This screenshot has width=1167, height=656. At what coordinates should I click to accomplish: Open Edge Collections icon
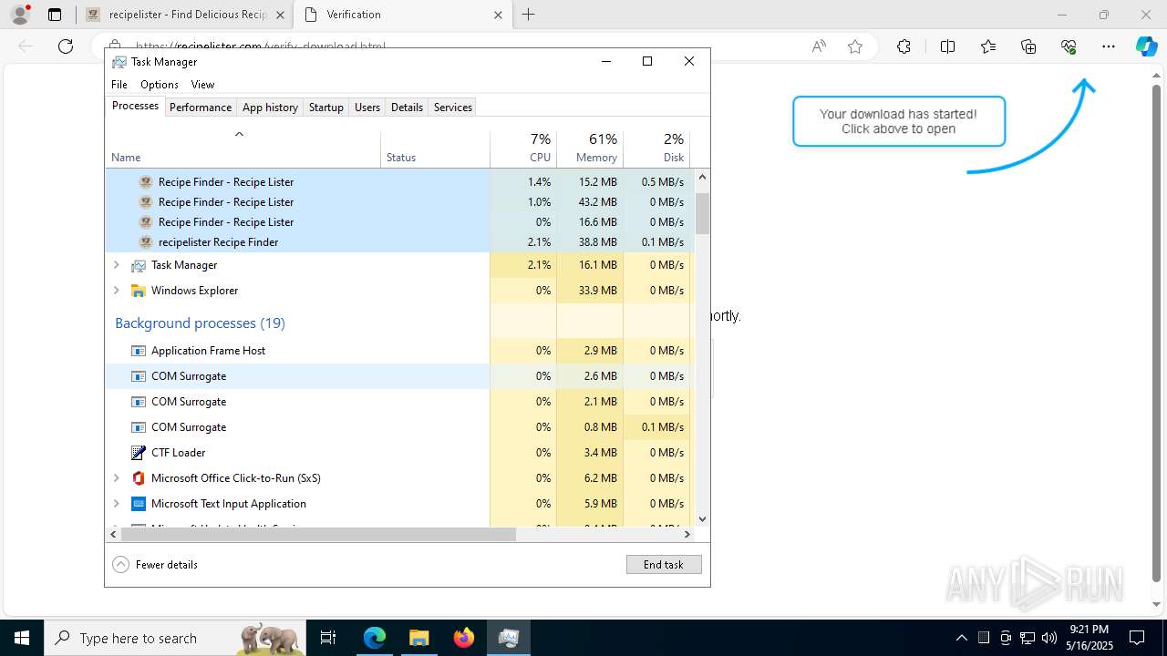pos(1028,46)
